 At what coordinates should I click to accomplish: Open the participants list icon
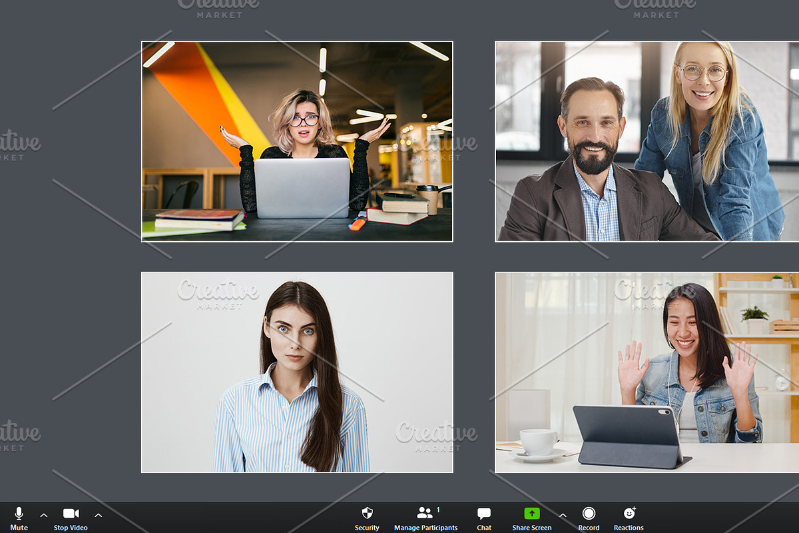[424, 513]
